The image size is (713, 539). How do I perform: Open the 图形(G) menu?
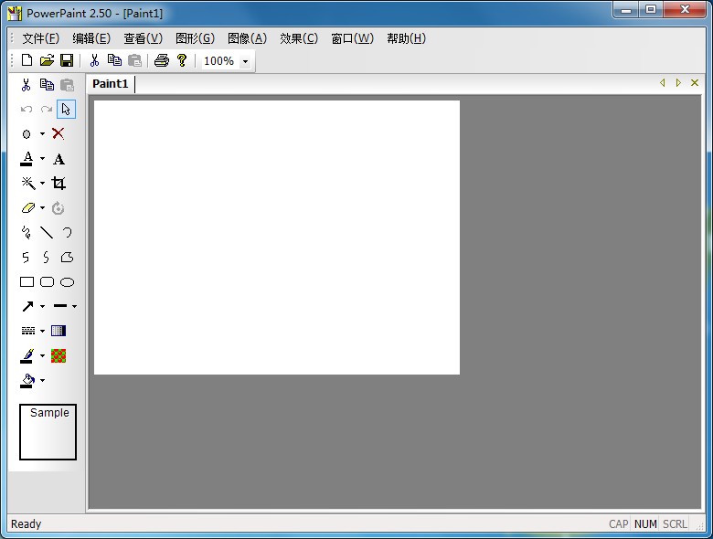[x=195, y=38]
